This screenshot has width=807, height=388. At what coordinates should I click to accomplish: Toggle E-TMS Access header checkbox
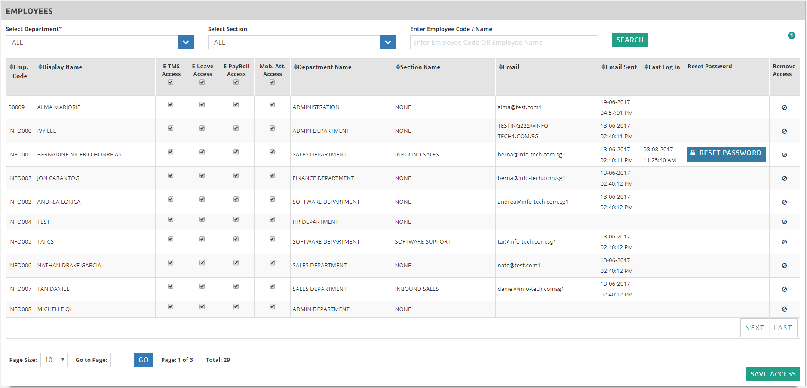pos(171,82)
